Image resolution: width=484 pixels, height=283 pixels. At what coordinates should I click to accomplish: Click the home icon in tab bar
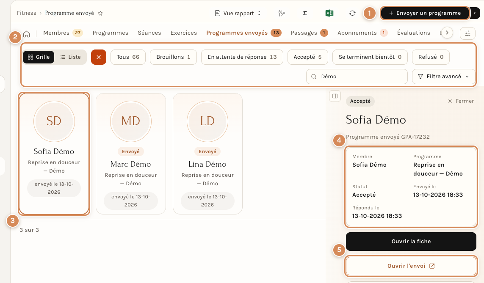pos(27,33)
